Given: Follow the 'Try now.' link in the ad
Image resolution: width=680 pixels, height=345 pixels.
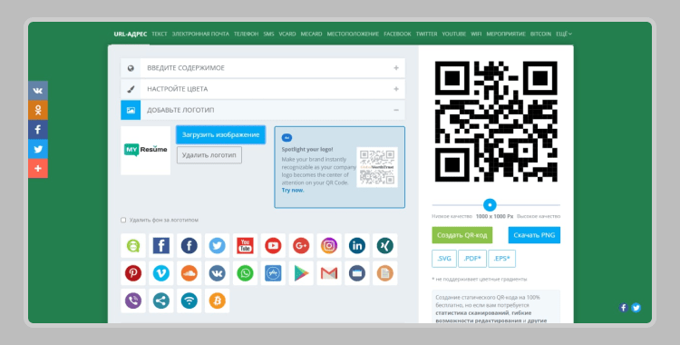Looking at the screenshot, I should [x=293, y=191].
